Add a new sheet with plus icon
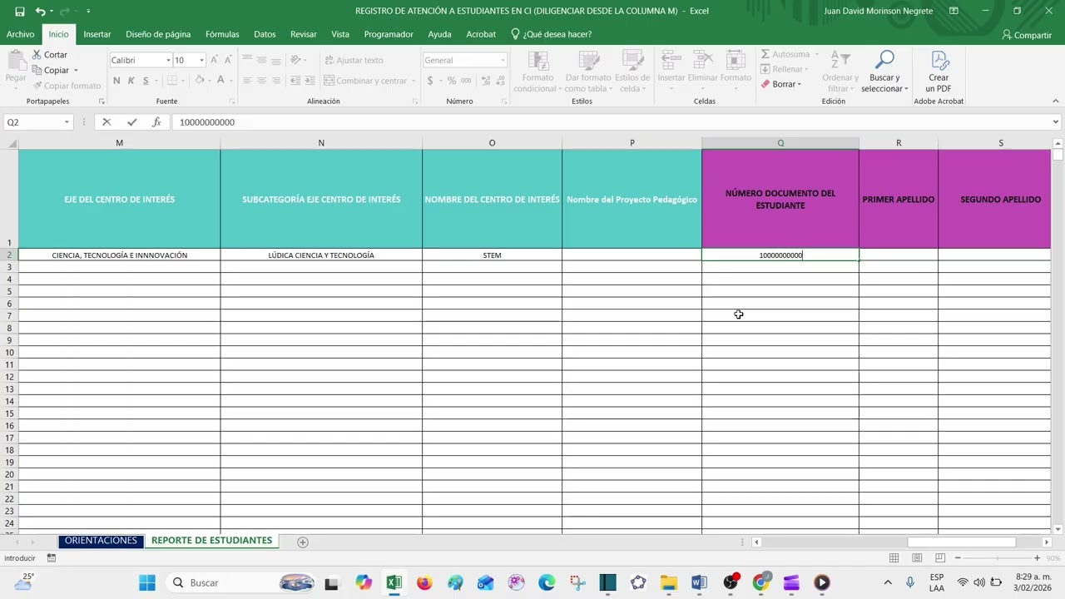Screen dimensions: 1065x599 tap(303, 542)
